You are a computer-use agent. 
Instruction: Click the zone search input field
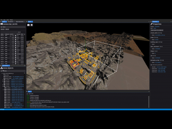9,32
